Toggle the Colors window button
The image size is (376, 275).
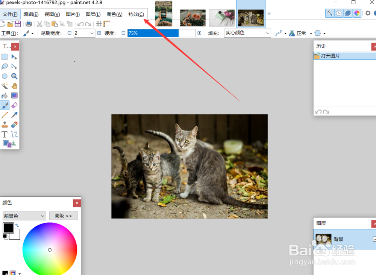click(357, 13)
